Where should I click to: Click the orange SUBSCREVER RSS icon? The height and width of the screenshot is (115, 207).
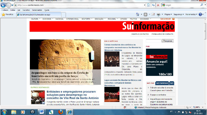click(174, 19)
